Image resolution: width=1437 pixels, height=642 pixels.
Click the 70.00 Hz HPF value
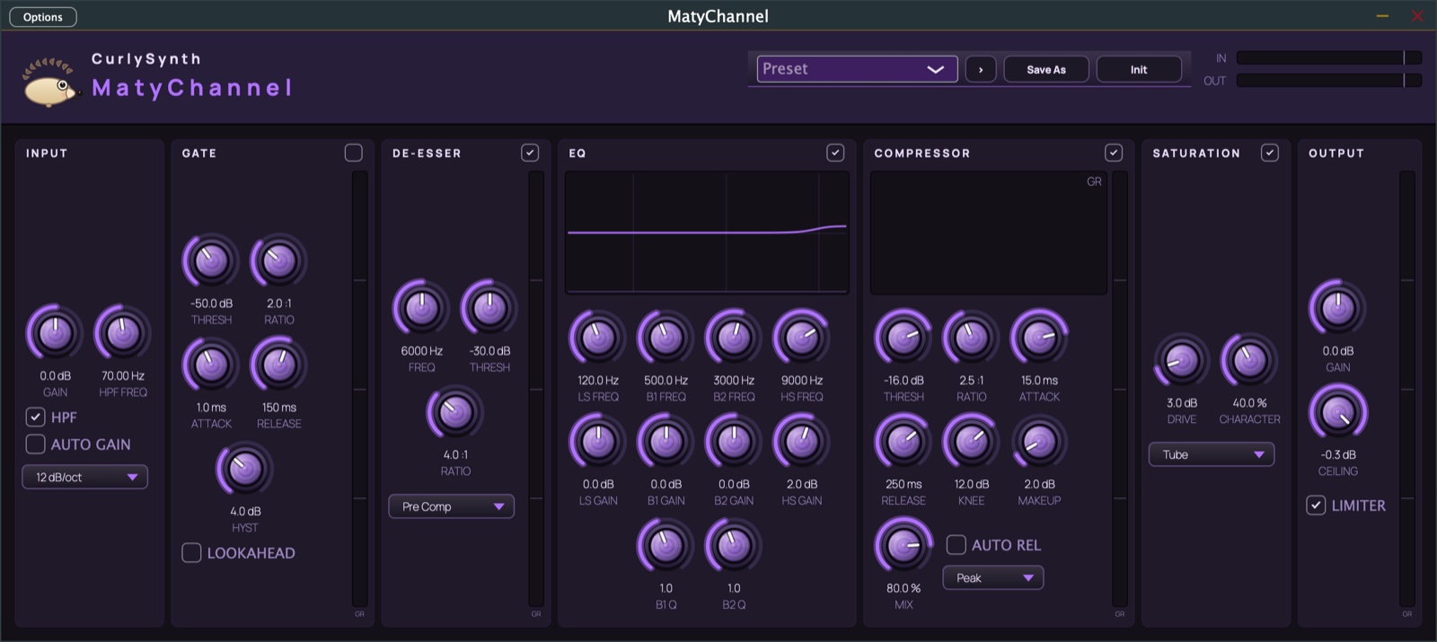tap(123, 375)
